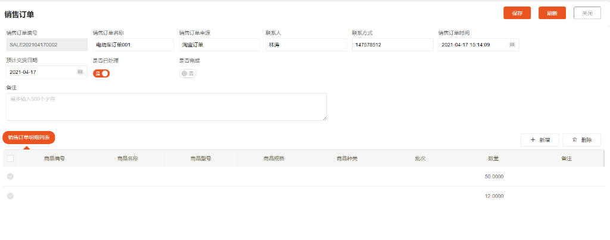Image resolution: width=610 pixels, height=240 pixels.
Task: Open calendar icon for 销售订单时间
Action: [x=512, y=45]
